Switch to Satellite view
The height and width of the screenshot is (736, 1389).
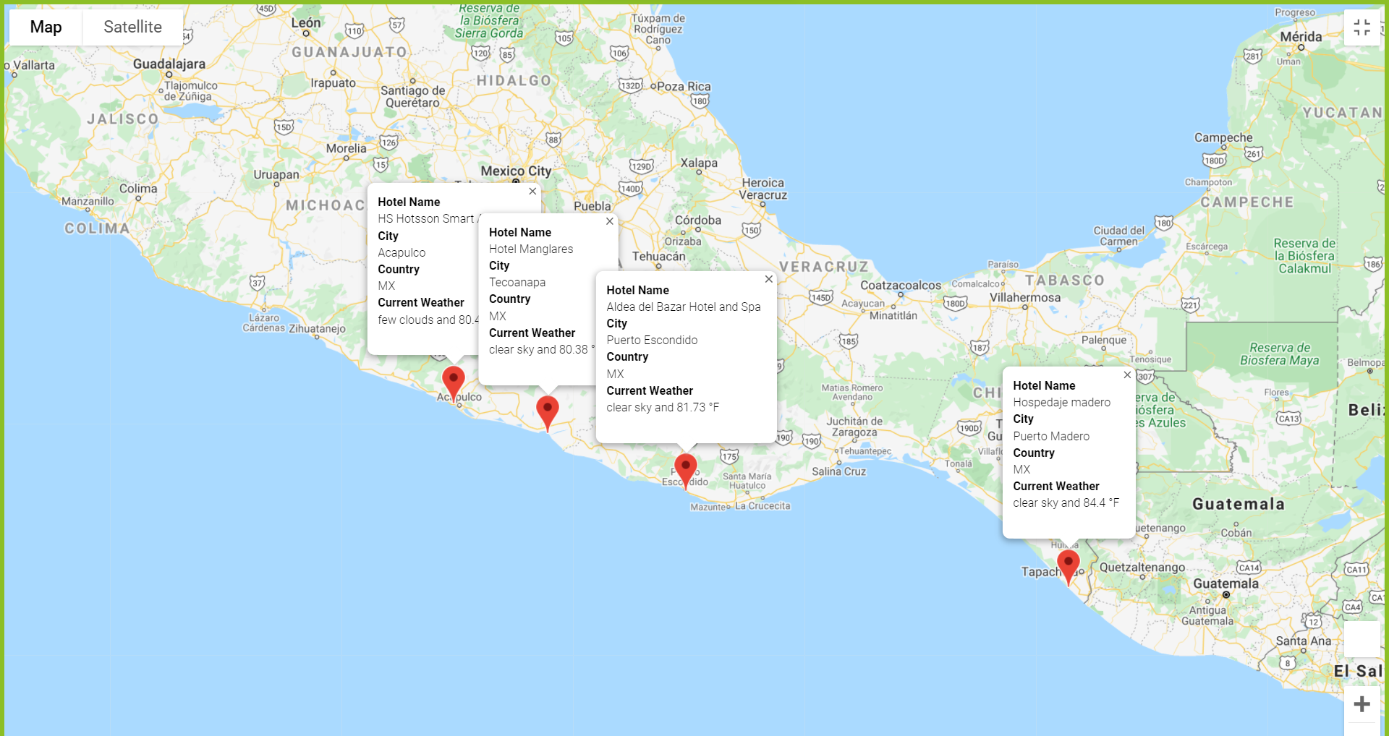(132, 27)
